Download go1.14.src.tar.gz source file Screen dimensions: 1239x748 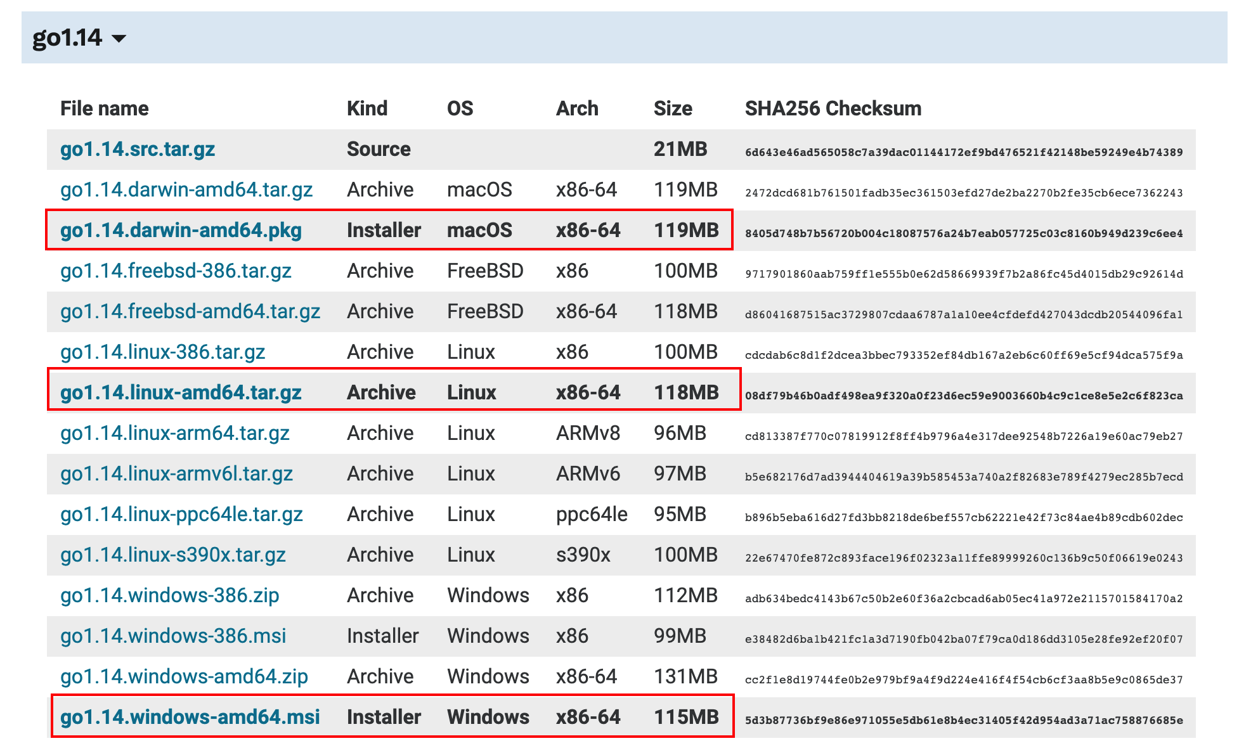[138, 150]
